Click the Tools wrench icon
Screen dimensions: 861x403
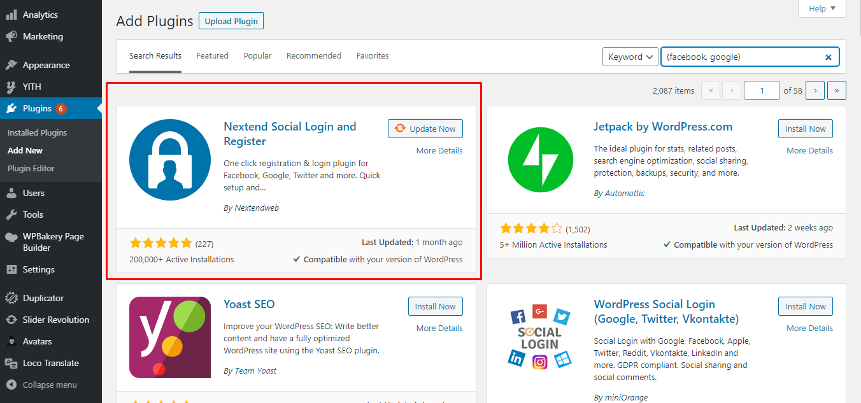click(x=11, y=215)
